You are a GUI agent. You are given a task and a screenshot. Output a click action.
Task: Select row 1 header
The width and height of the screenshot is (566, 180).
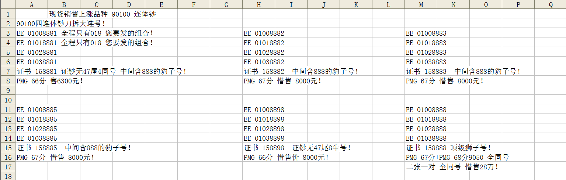point(7,14)
